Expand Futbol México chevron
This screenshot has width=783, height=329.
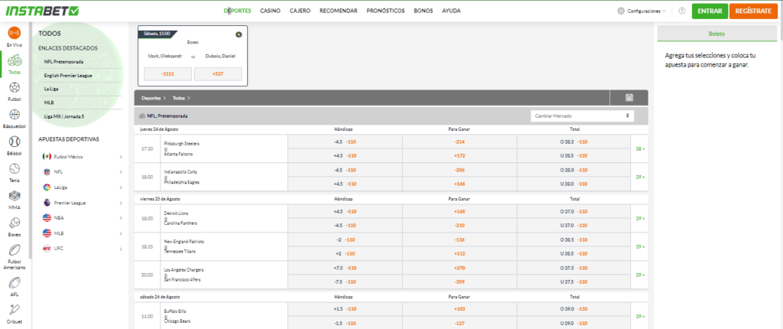point(121,157)
